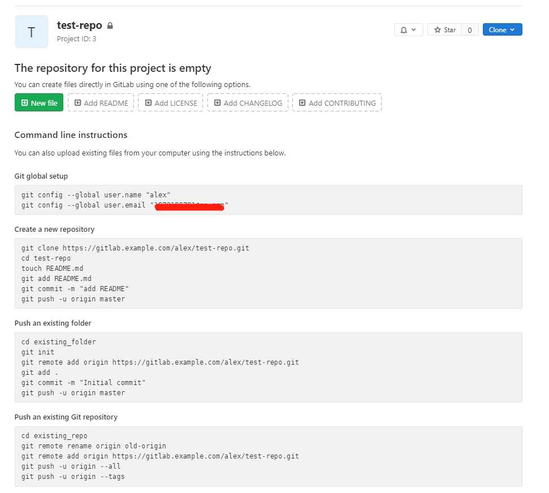Viewport: 549px width, 493px height.
Task: Click the git remote rename origin line
Action: tap(94, 446)
